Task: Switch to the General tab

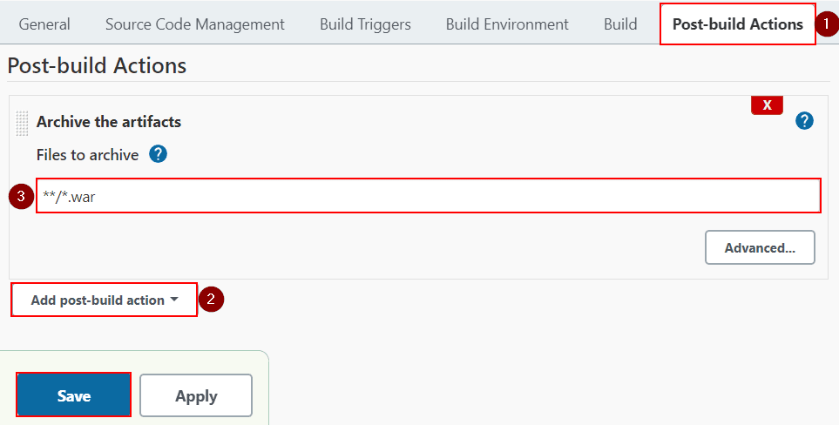Action: (x=44, y=24)
